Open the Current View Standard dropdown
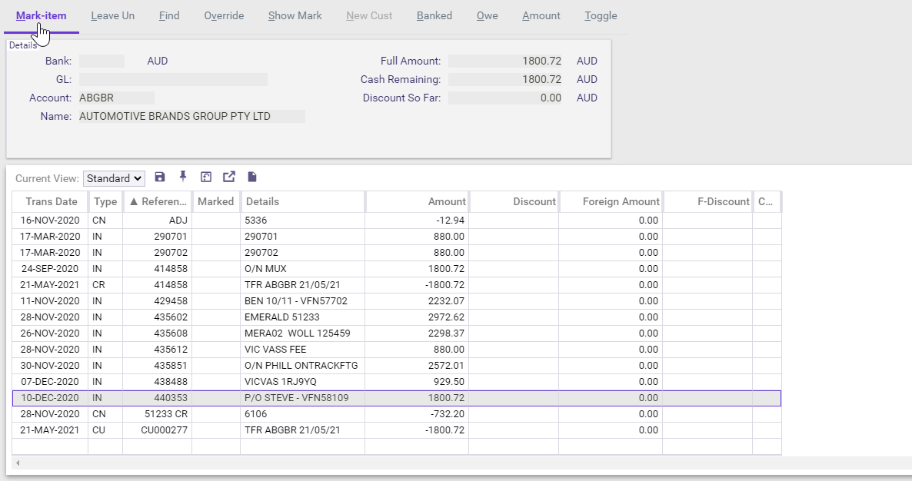This screenshot has width=912, height=481. (114, 178)
